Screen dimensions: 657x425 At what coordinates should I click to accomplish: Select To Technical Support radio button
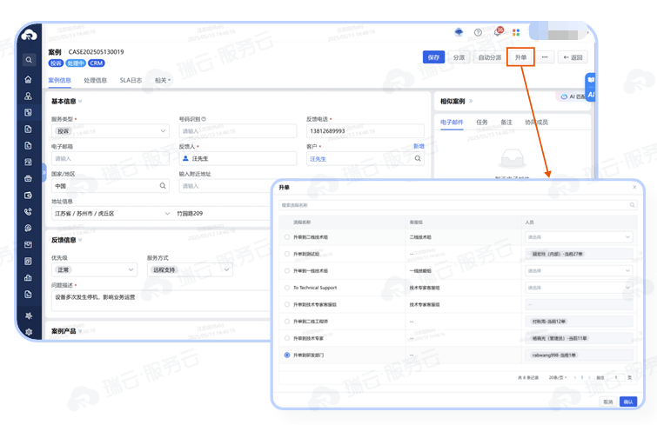click(x=287, y=288)
